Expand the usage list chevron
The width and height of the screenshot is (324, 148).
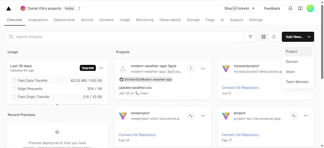[57, 105]
